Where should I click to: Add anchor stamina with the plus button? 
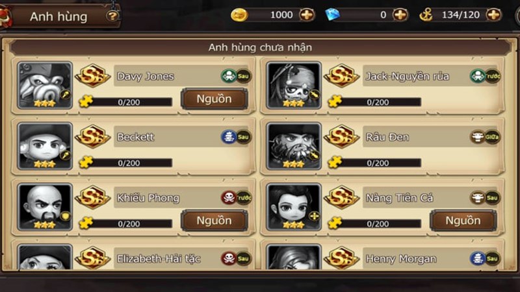(493, 15)
